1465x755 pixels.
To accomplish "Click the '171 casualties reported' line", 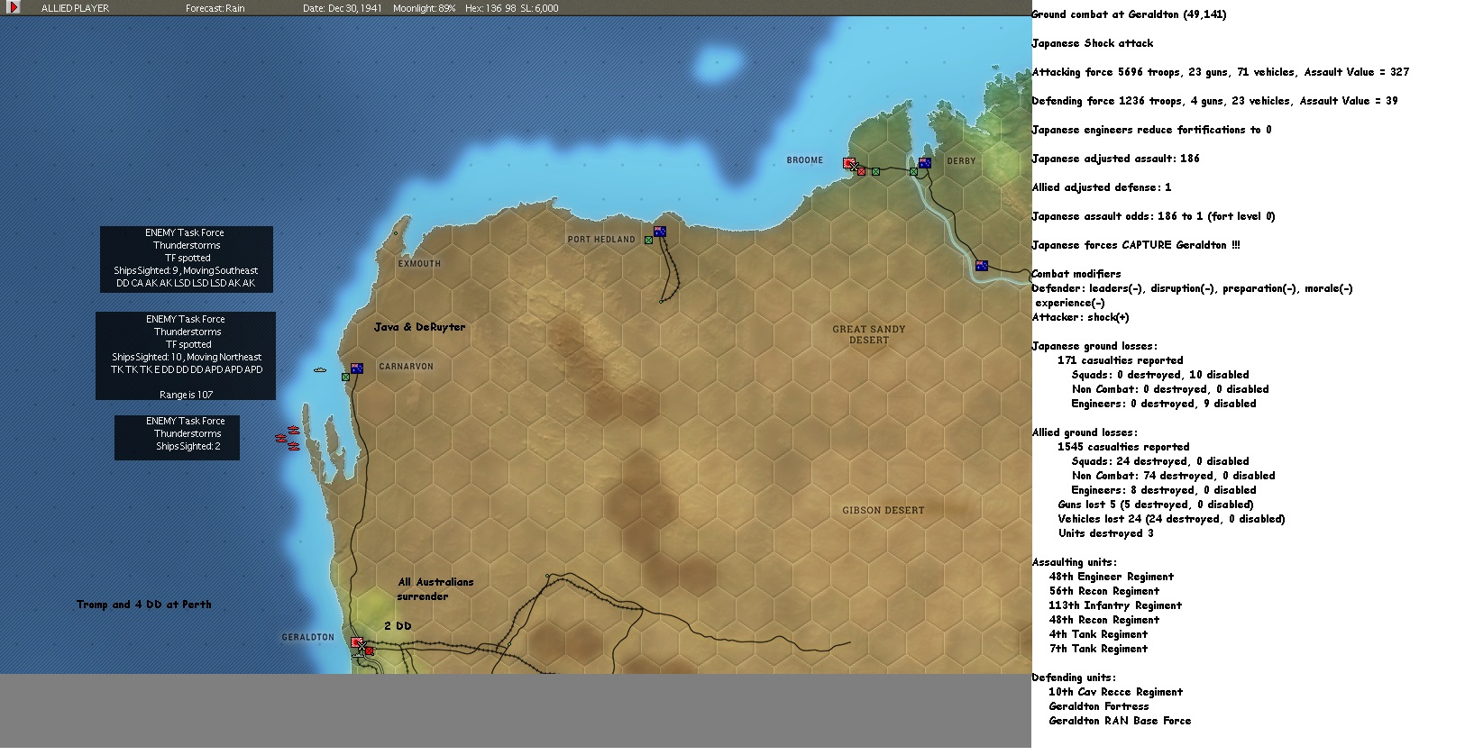I will click(x=1121, y=360).
